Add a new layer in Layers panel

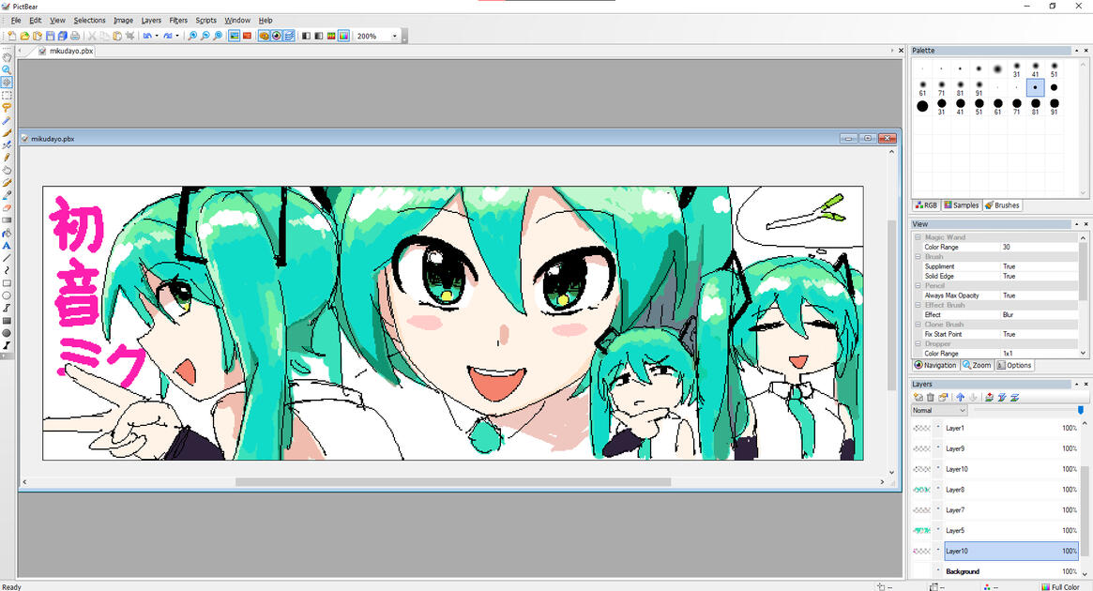[x=918, y=398]
